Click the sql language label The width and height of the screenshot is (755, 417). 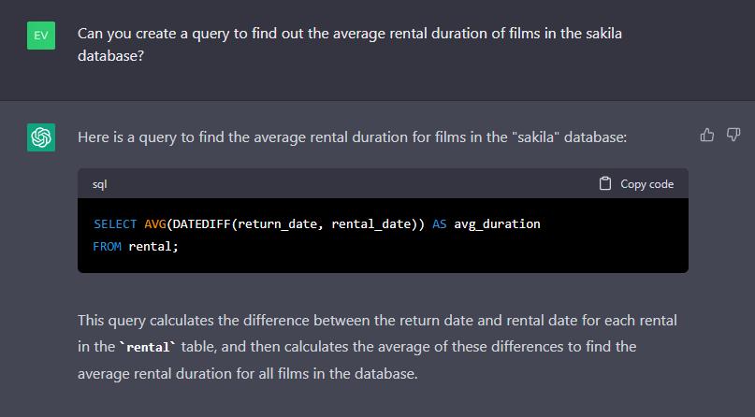(100, 184)
